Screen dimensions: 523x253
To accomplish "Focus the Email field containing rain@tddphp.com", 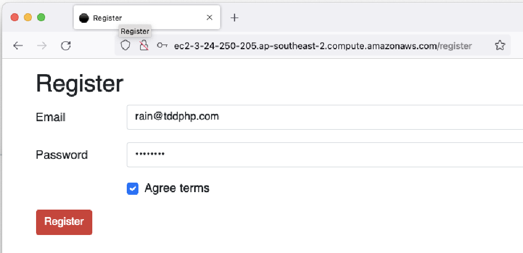I will tap(325, 117).
